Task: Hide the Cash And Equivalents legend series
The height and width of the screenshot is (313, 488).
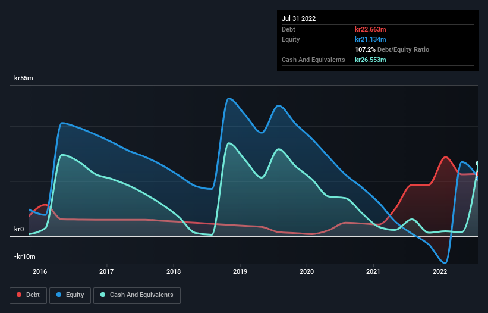Action: pos(137,295)
